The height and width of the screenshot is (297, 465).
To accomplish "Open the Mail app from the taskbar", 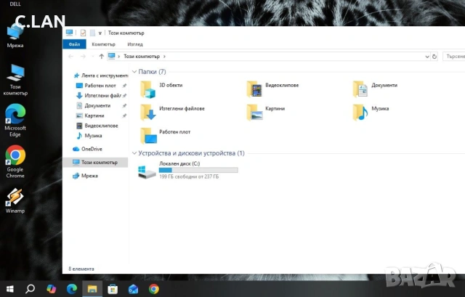I will pos(133,289).
